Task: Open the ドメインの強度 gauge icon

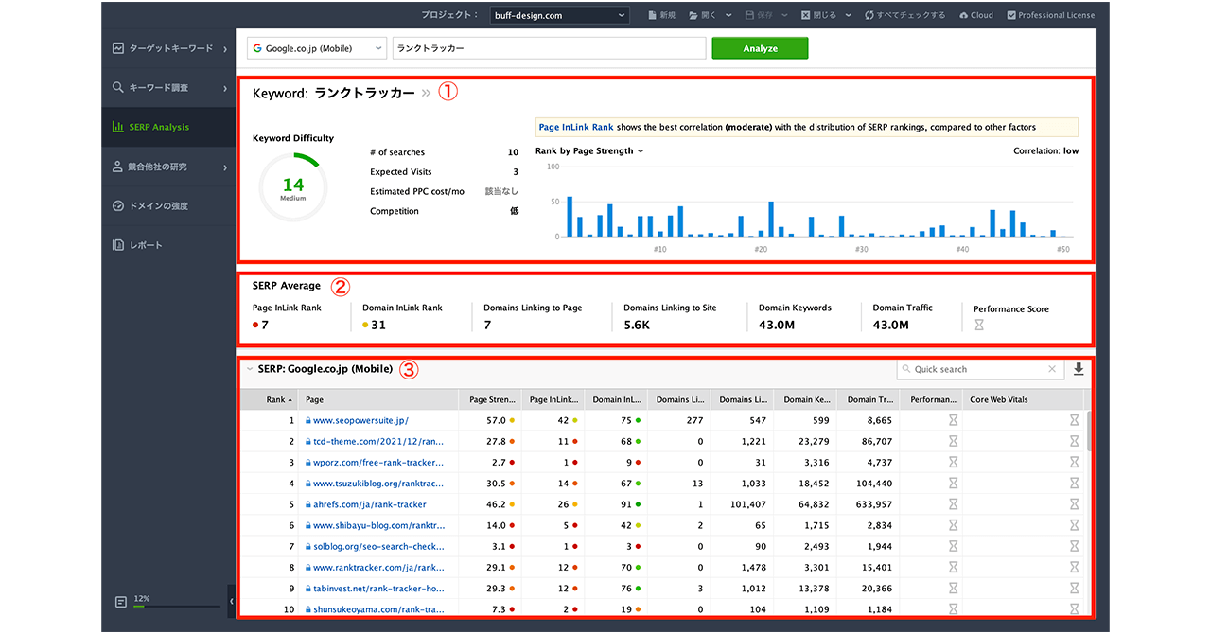Action: click(x=118, y=206)
